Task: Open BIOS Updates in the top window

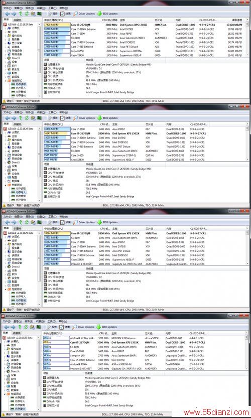Action: (107, 14)
